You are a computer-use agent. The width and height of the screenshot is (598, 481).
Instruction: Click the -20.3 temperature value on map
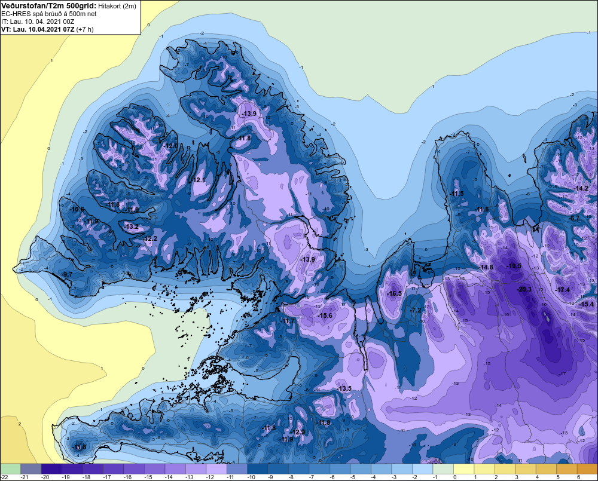[x=524, y=289]
